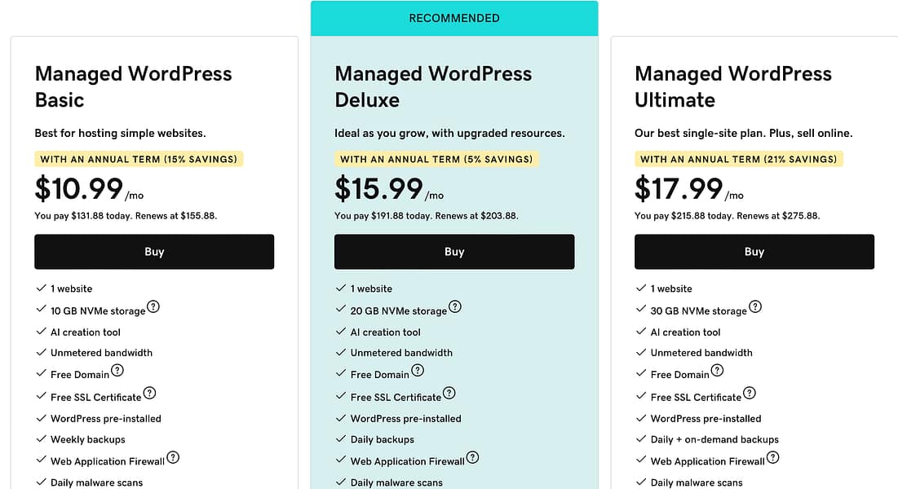Open Ultimate plan's Free Domain help icon
Viewport: 898px width, 489px height.
coord(718,371)
